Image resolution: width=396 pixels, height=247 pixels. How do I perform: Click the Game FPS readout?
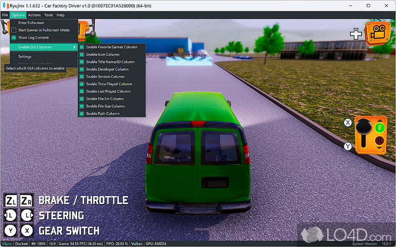tap(81, 244)
